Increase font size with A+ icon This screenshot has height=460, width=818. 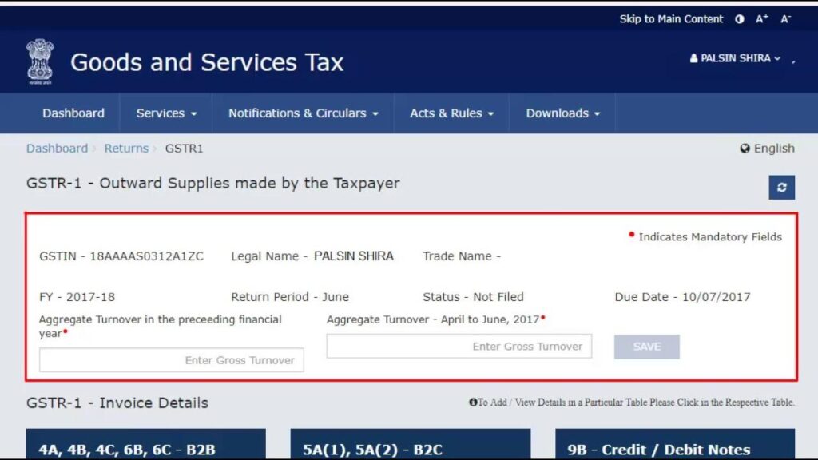pos(761,18)
